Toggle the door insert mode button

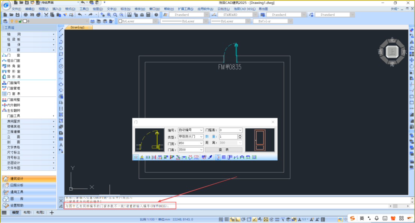(218, 157)
